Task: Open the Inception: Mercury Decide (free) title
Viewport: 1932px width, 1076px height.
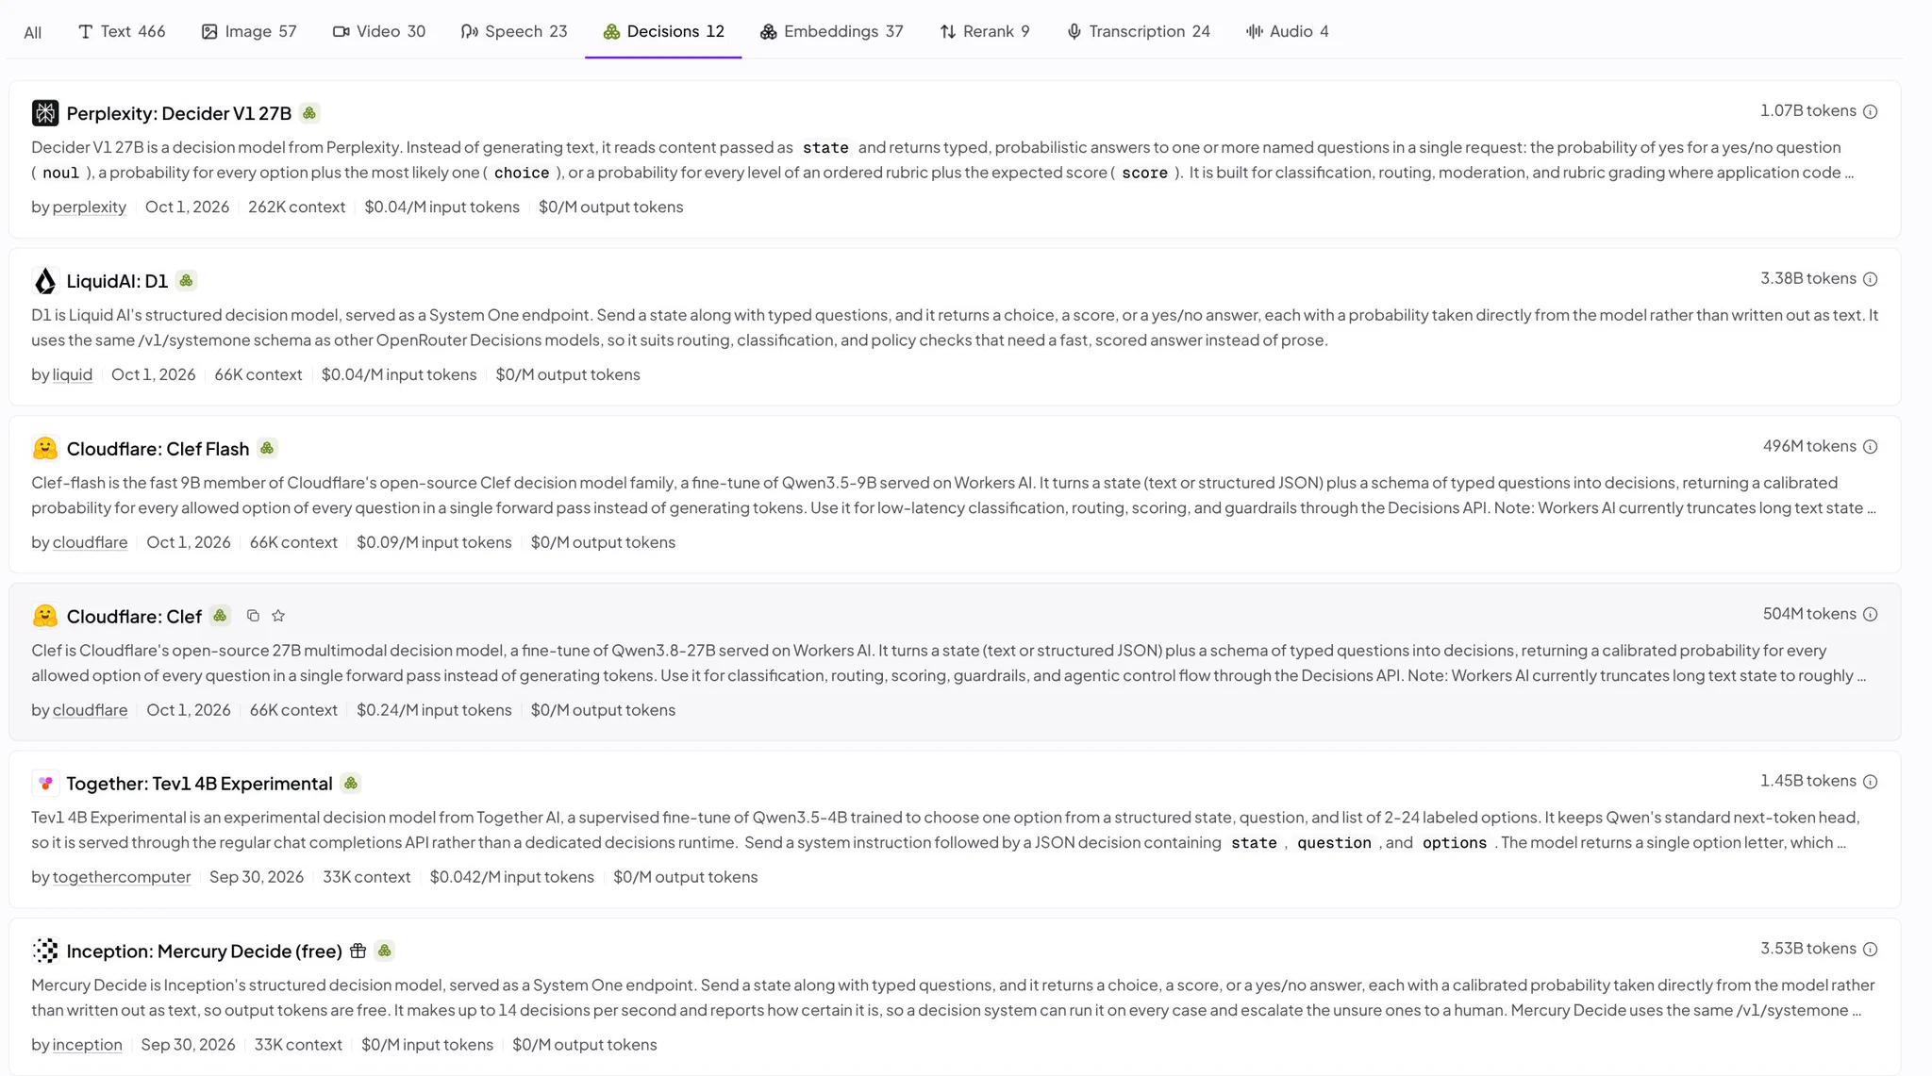Action: click(x=205, y=952)
